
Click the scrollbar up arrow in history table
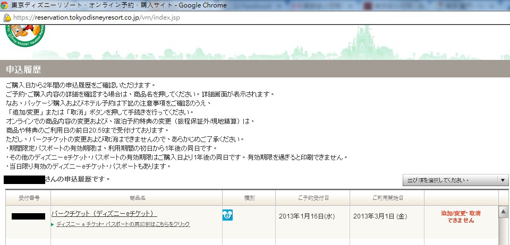click(x=504, y=213)
